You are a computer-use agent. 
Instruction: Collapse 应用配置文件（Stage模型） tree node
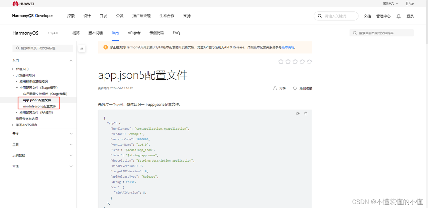point(17,88)
